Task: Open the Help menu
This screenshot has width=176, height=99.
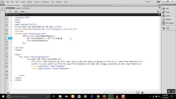Action: (65, 2)
